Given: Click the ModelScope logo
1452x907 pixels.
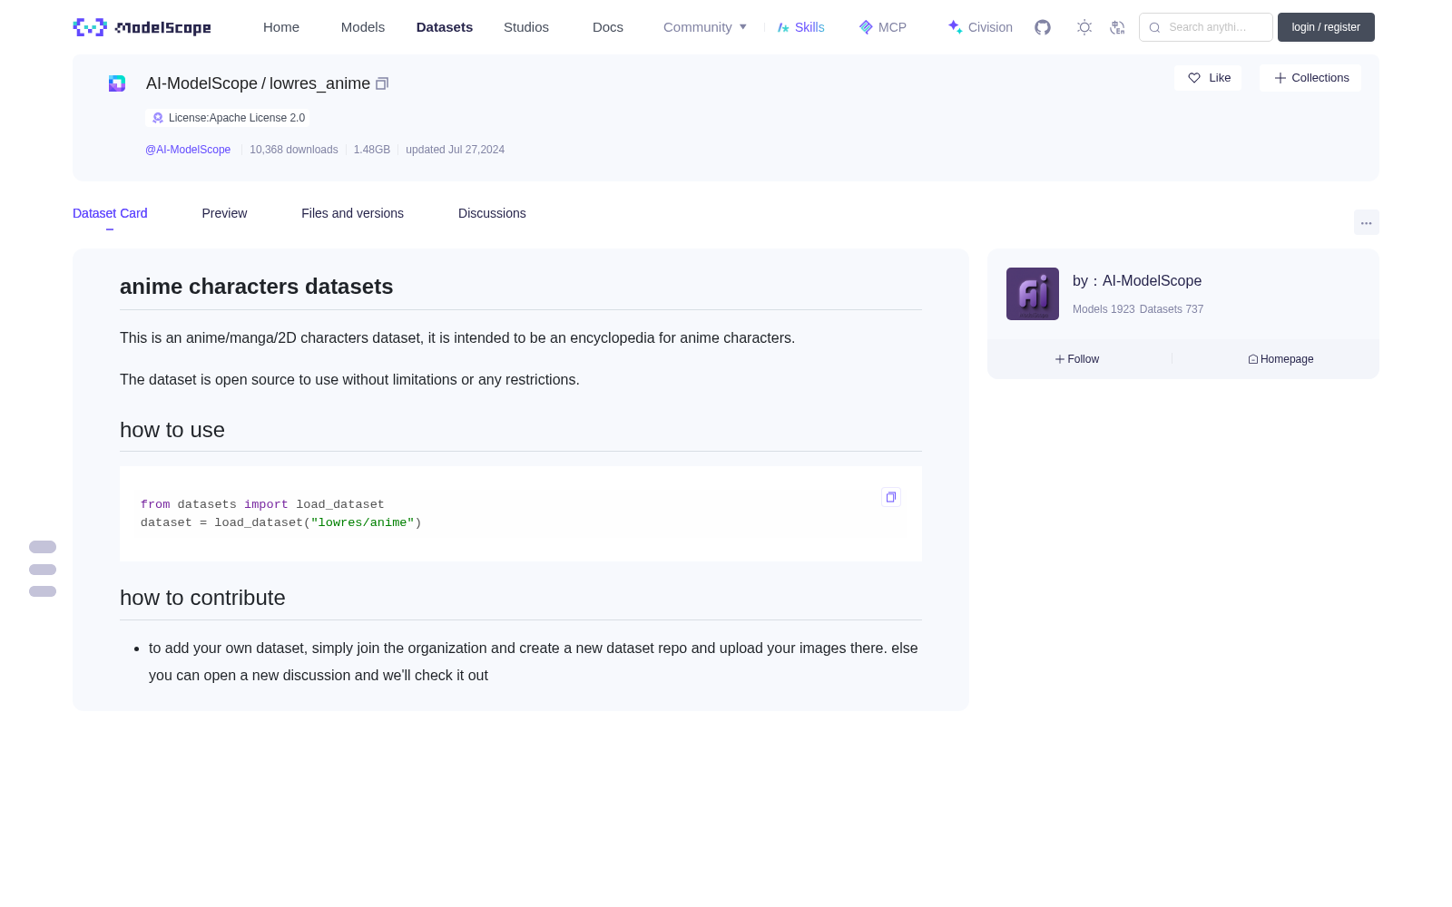Looking at the screenshot, I should click(142, 27).
